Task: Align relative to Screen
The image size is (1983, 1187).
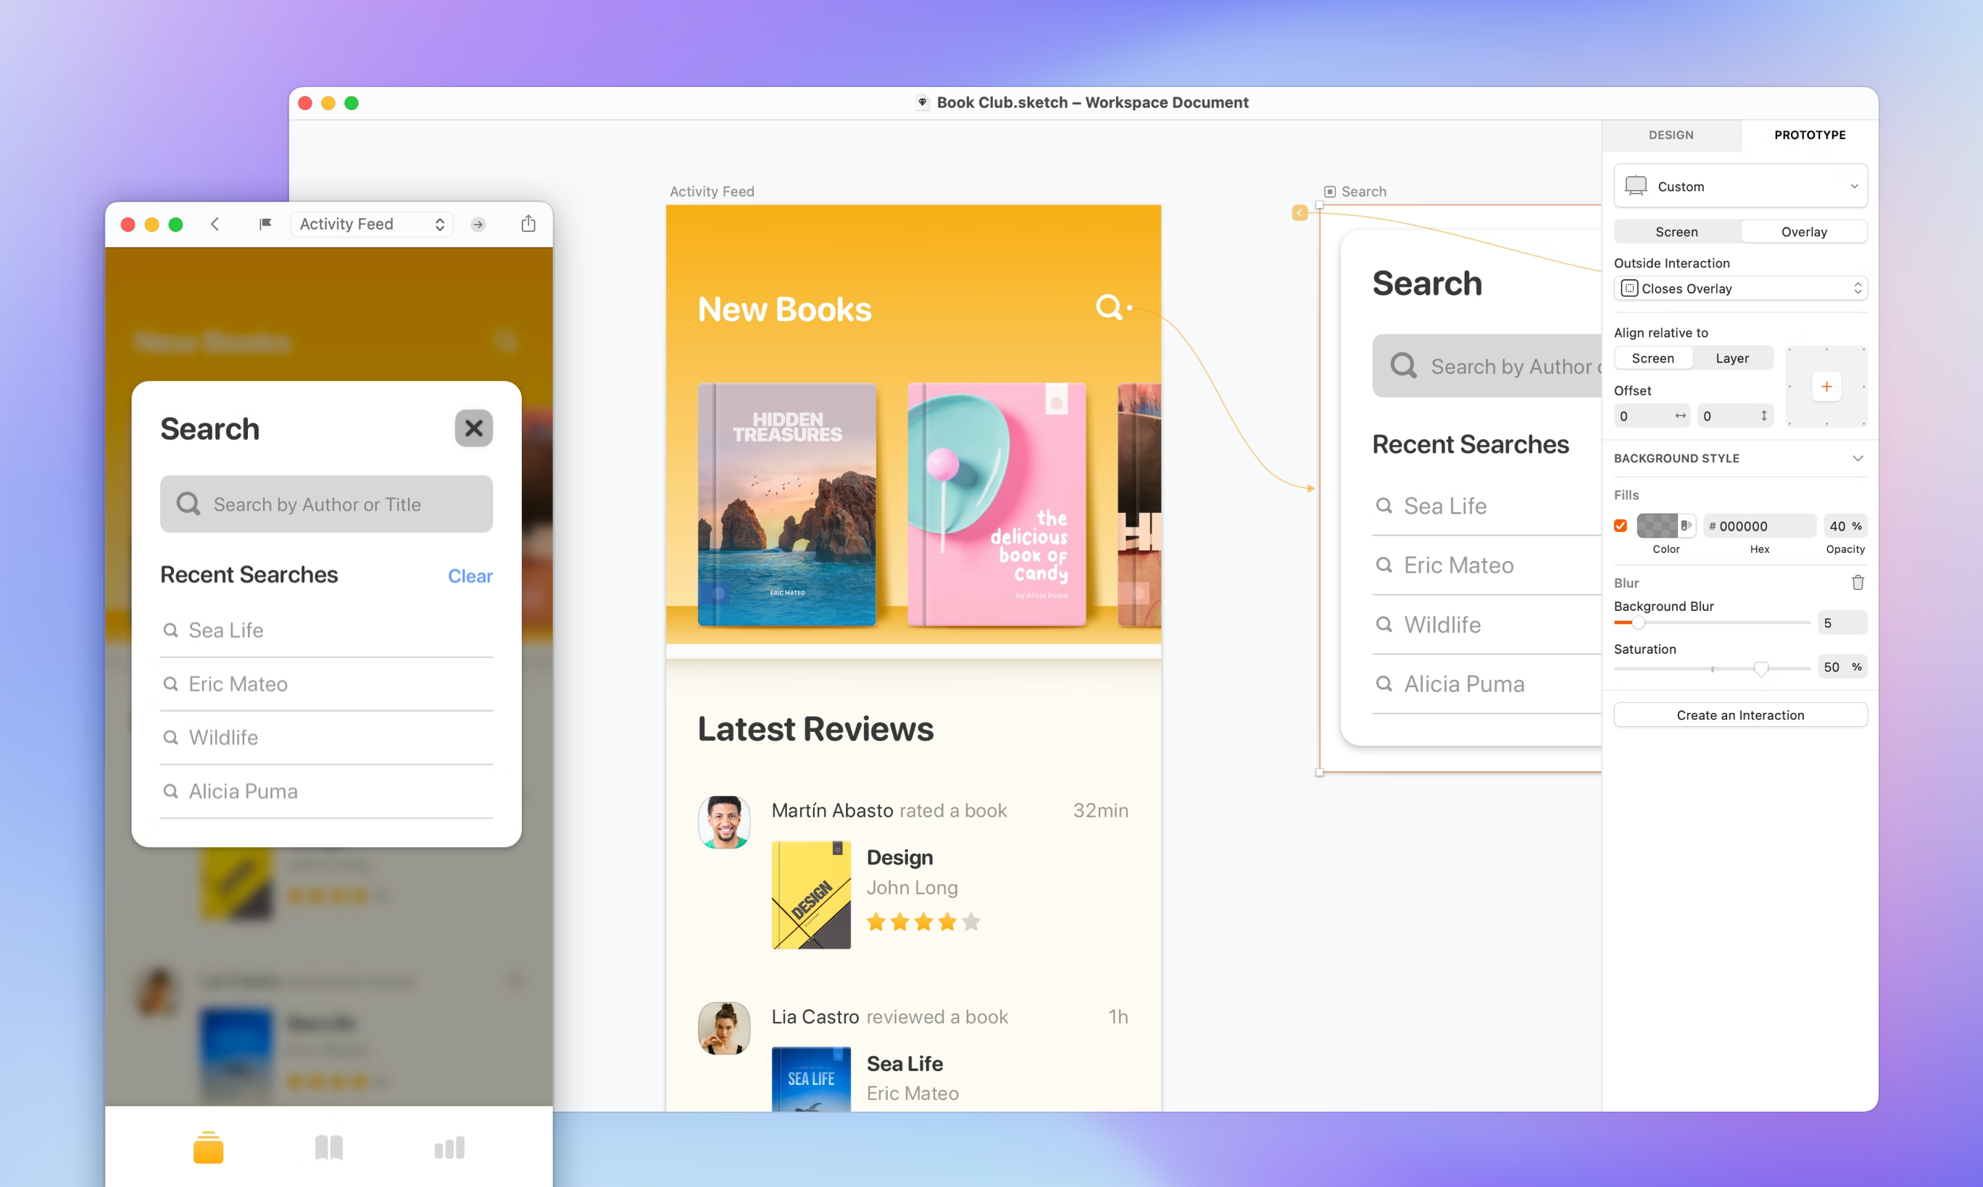Action: 1652,357
